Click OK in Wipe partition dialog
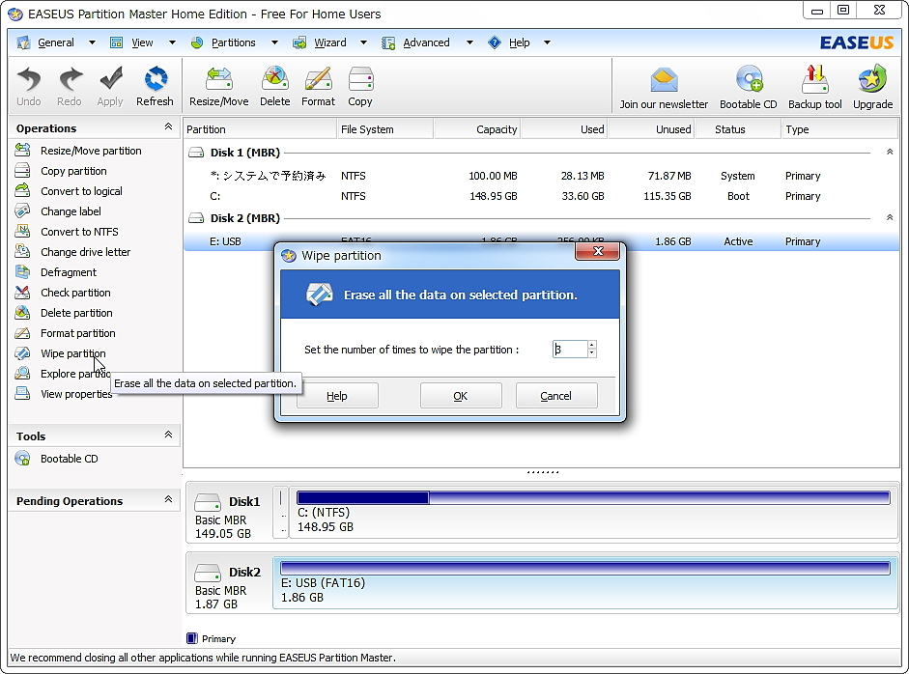The image size is (909, 674). click(x=461, y=396)
